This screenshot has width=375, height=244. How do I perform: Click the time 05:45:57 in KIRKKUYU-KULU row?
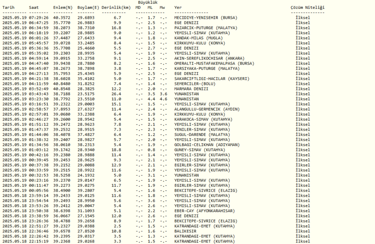[x=38, y=43]
